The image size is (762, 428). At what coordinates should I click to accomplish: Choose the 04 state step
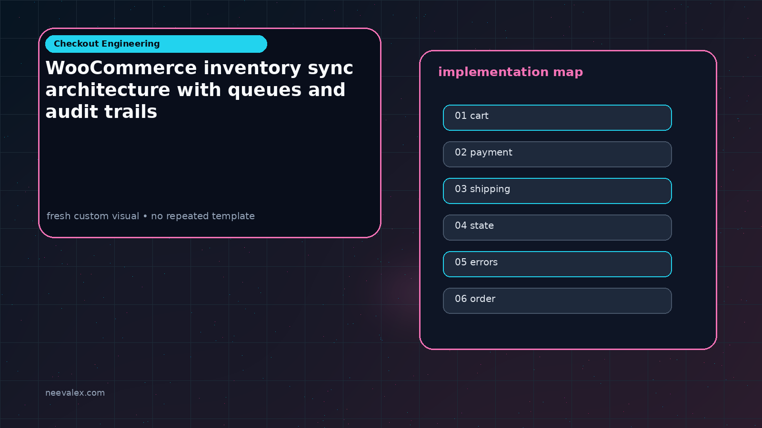557,227
